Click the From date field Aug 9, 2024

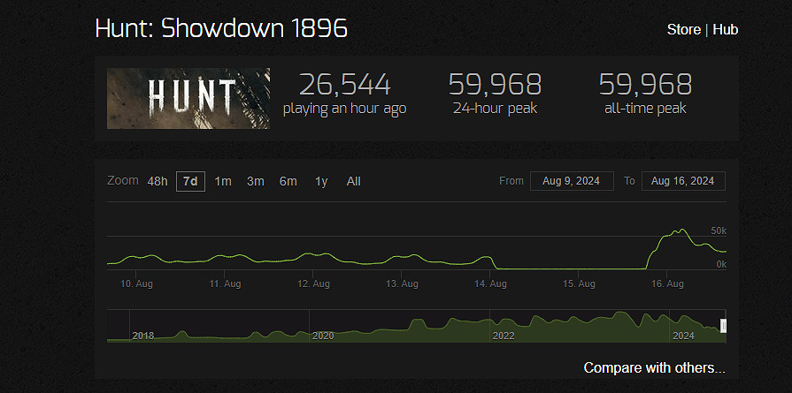pos(572,181)
